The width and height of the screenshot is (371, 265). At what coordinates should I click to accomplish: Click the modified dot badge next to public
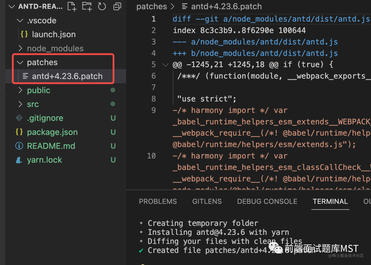click(113, 90)
